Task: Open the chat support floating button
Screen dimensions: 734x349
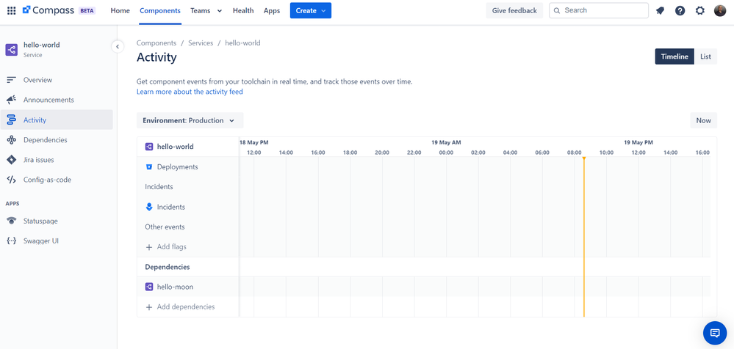Action: [x=715, y=333]
